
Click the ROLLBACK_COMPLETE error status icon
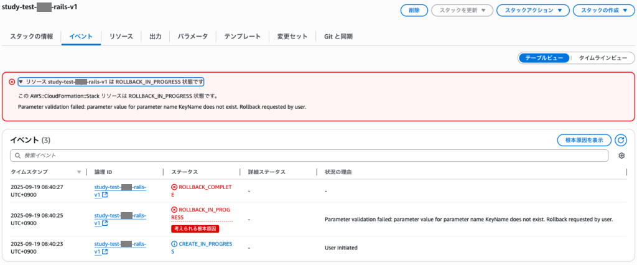[174, 187]
